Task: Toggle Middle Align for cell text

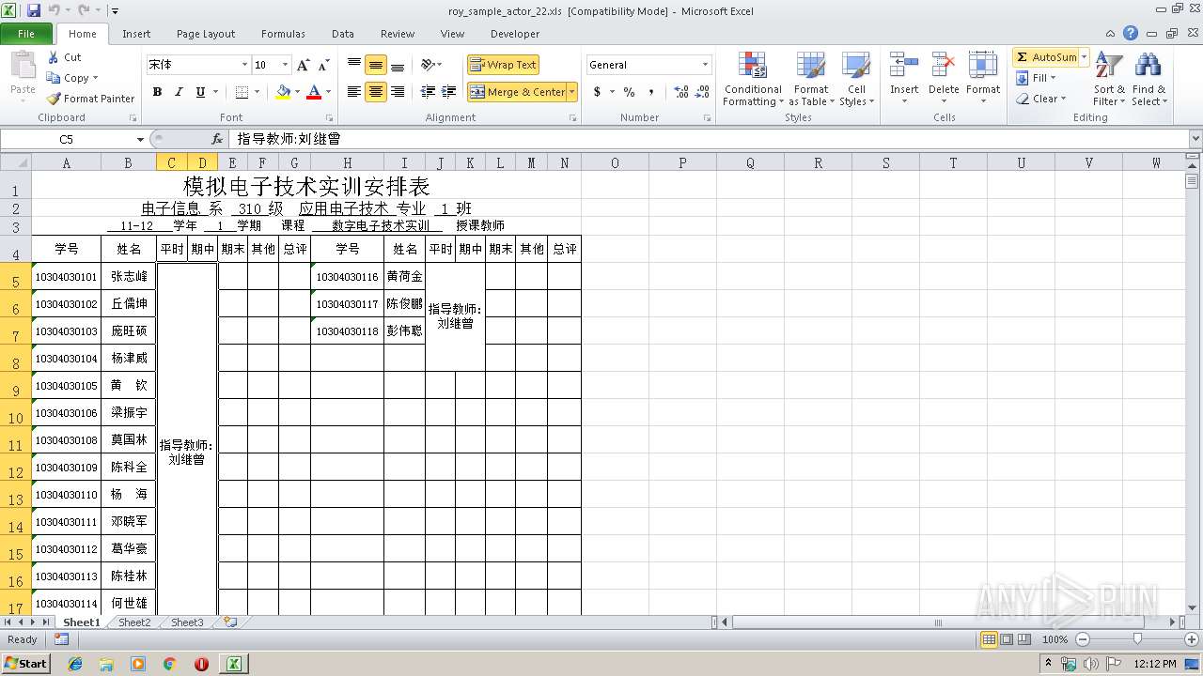Action: (x=376, y=65)
